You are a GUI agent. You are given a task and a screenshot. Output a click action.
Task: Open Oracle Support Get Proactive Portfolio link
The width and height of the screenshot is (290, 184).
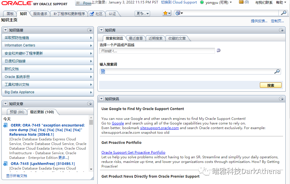click(133, 153)
